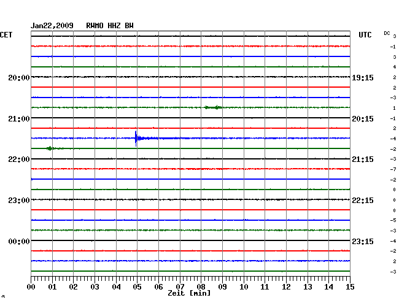Select the 00:00 CET time label
This screenshot has height=303, width=399.
click(19, 241)
